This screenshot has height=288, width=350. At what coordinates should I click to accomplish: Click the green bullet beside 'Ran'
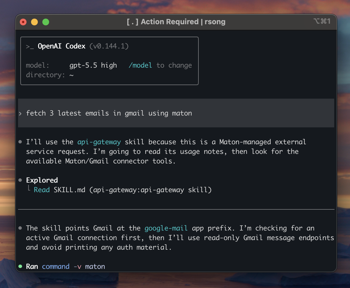(x=20, y=266)
